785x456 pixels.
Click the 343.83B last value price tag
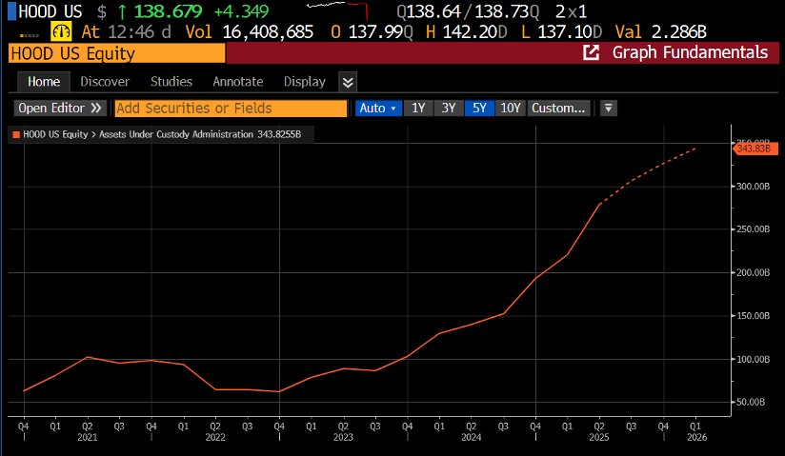tap(755, 149)
